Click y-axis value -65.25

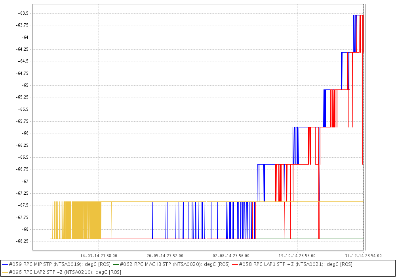click(22, 97)
